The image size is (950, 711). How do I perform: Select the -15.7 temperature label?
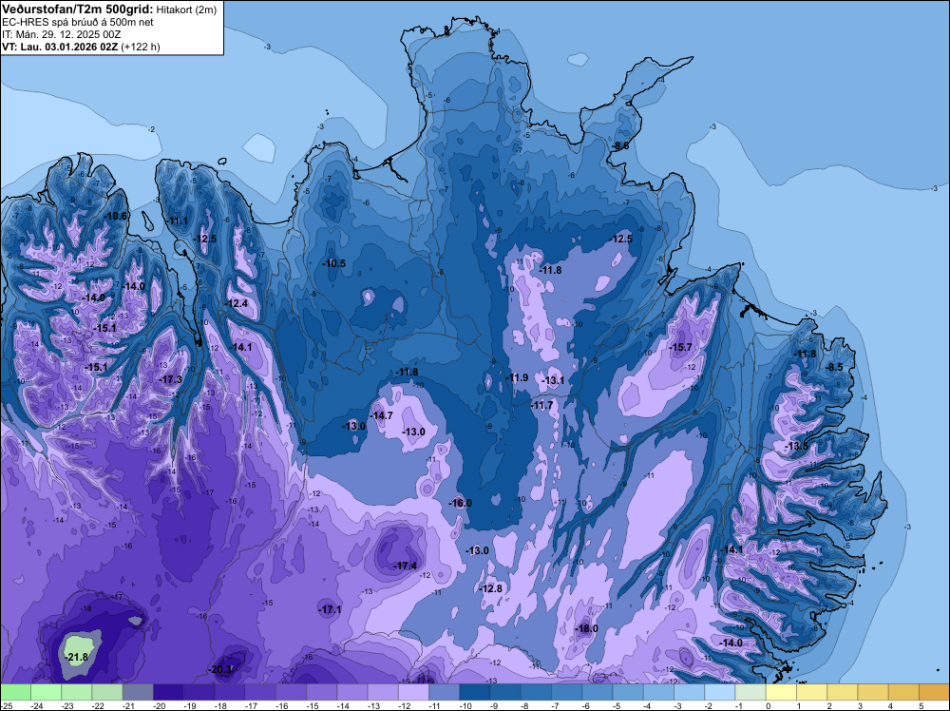[x=680, y=347]
